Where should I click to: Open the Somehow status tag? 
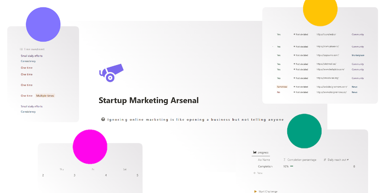pos(282,87)
